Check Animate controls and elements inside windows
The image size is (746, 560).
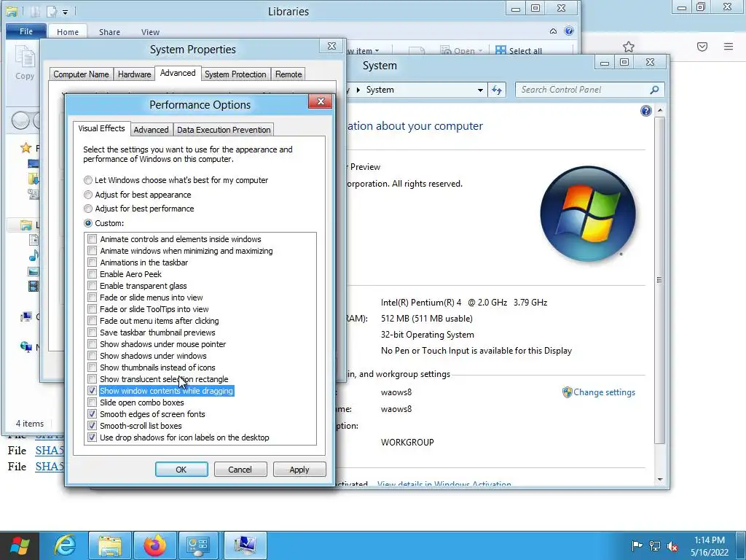click(x=92, y=239)
